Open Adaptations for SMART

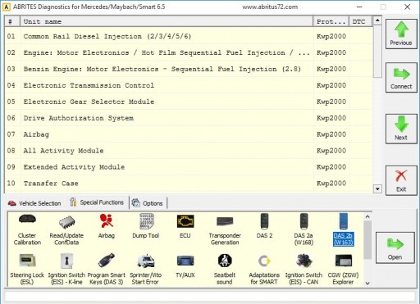click(264, 270)
